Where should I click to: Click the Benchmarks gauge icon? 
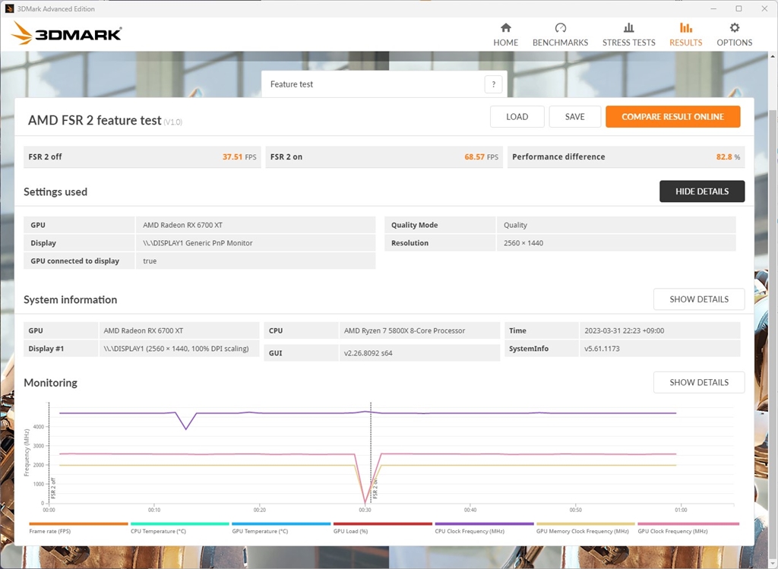560,28
